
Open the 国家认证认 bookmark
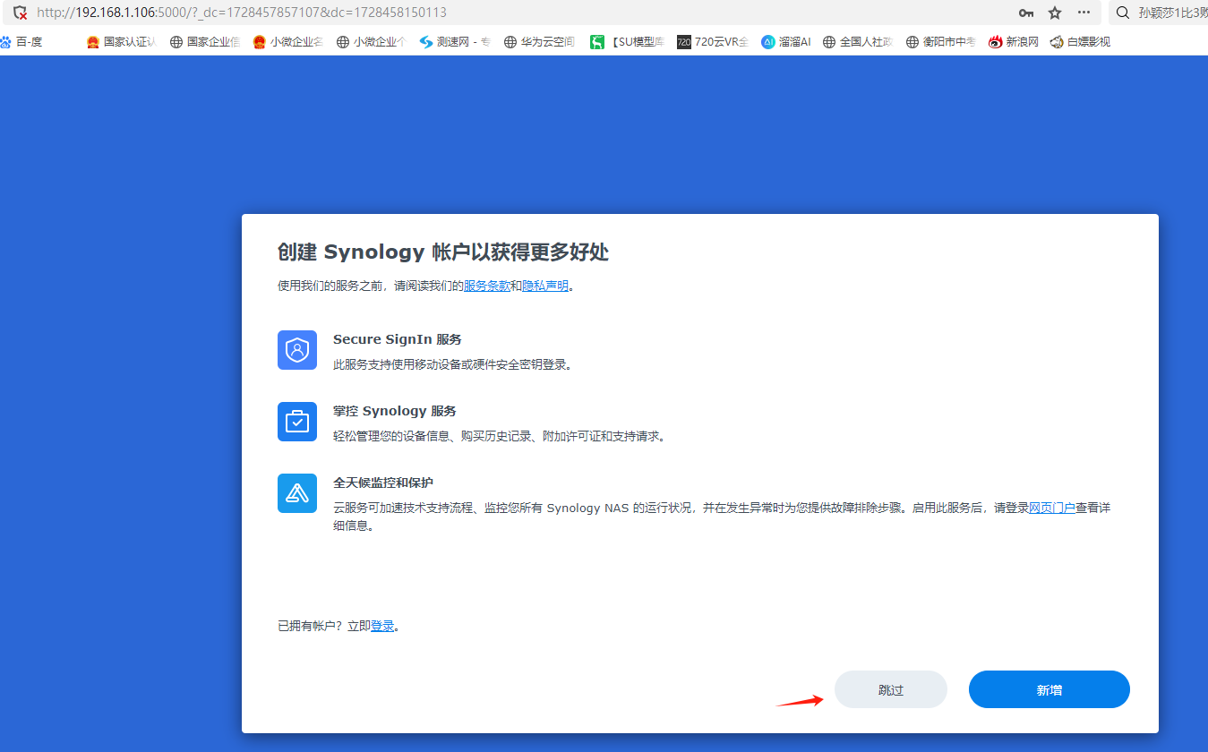[121, 41]
